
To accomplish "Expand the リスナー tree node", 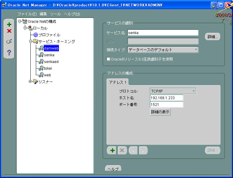I will [30, 82].
